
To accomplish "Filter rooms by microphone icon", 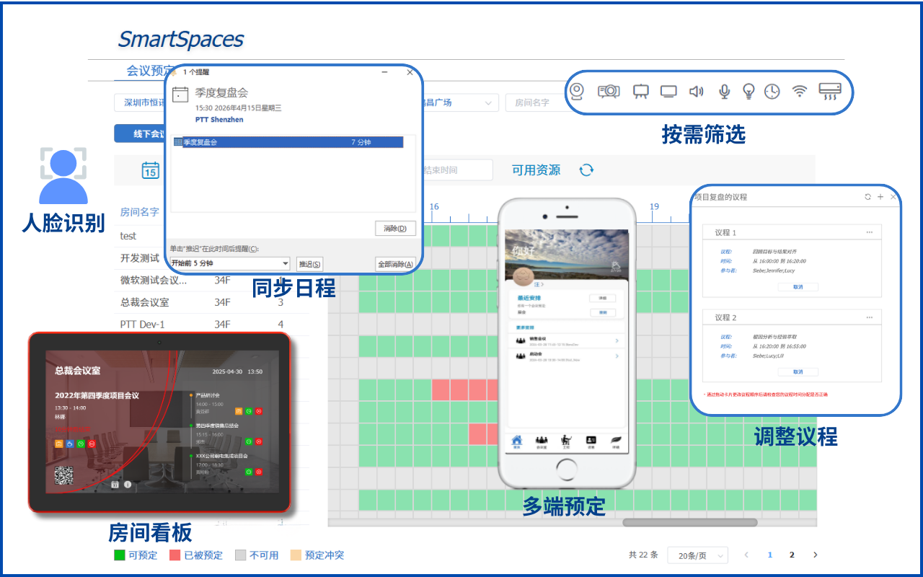I will click(725, 92).
